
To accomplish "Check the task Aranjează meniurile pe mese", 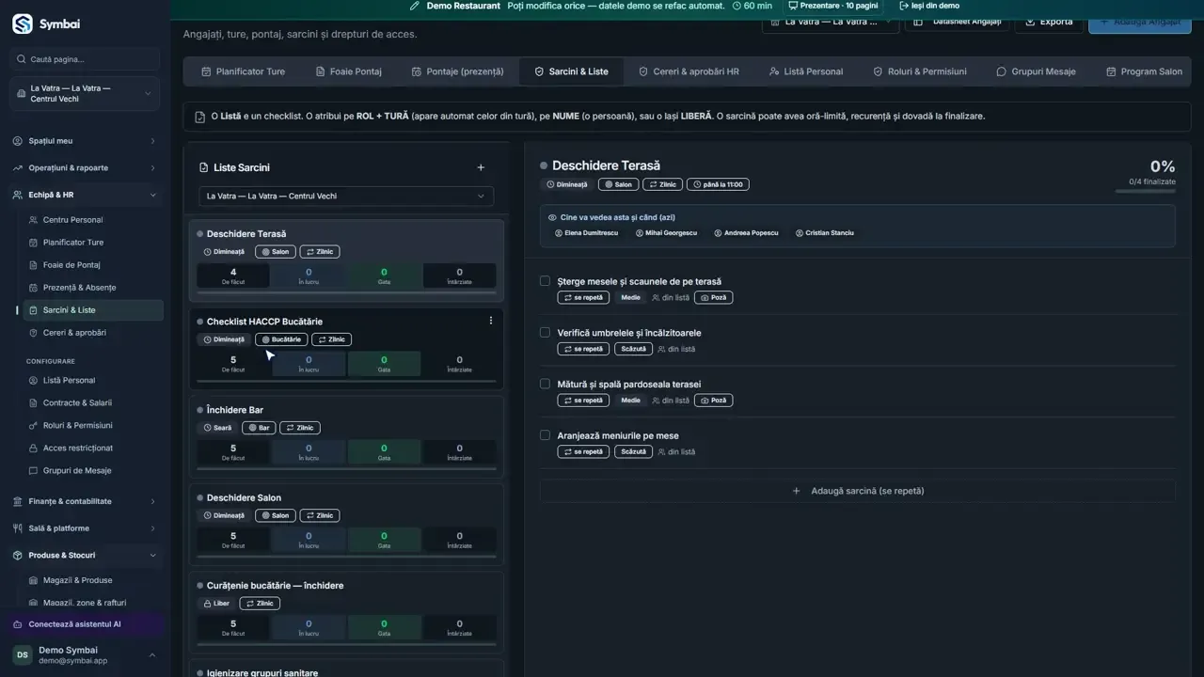I will pyautogui.click(x=545, y=435).
